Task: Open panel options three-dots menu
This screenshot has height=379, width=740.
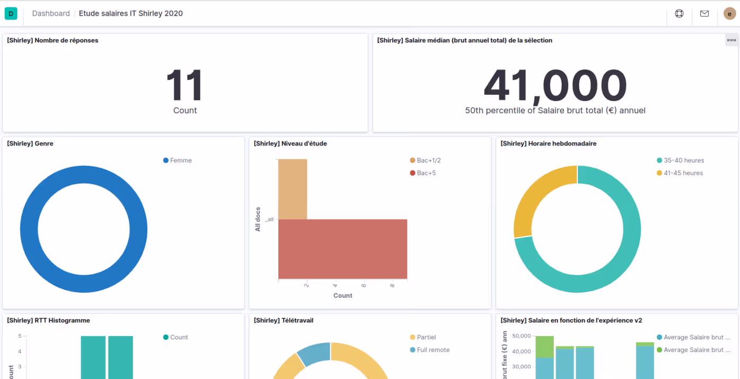Action: pyautogui.click(x=731, y=40)
